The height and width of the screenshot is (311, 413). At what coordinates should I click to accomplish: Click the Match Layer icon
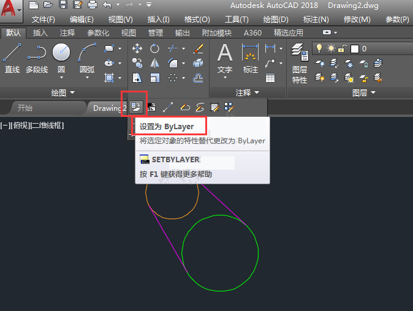click(x=378, y=78)
